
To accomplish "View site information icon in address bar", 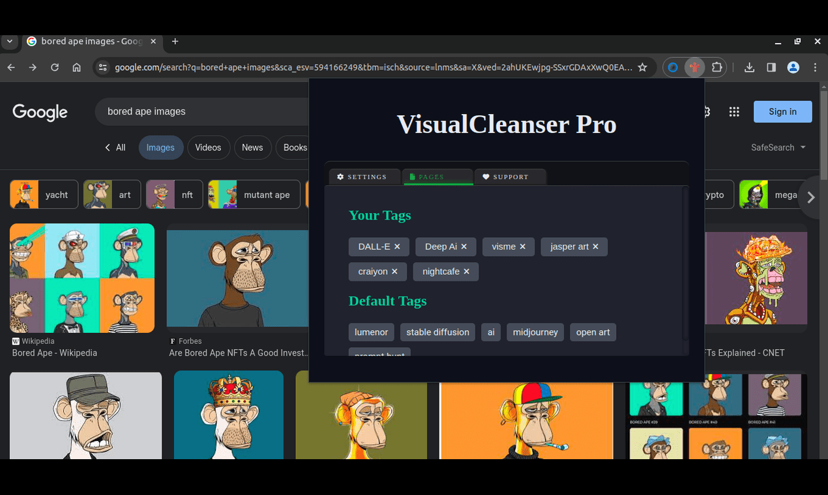I will 102,67.
